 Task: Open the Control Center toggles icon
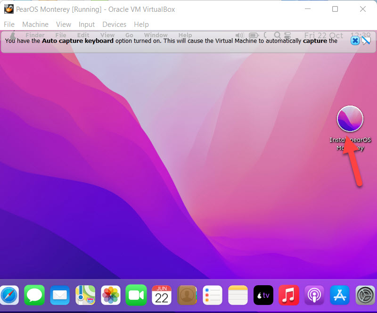coord(287,35)
